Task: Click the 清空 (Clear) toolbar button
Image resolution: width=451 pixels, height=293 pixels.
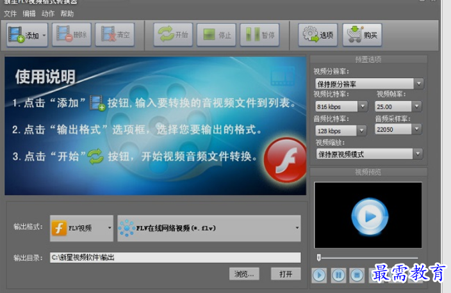Action: pyautogui.click(x=115, y=35)
